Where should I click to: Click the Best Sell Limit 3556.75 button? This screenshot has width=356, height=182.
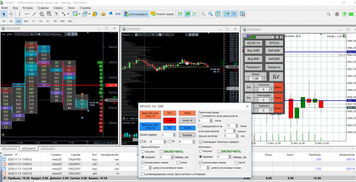tap(150, 115)
